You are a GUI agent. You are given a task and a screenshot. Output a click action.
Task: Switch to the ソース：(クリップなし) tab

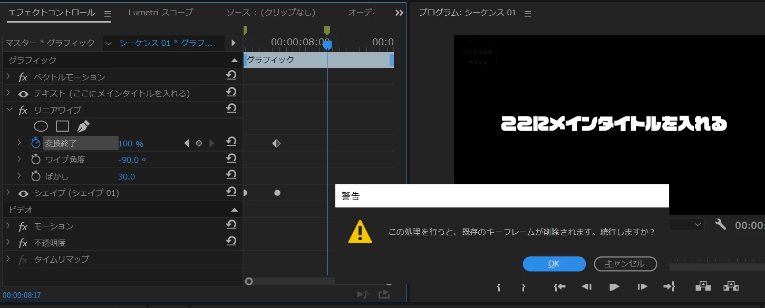(271, 12)
